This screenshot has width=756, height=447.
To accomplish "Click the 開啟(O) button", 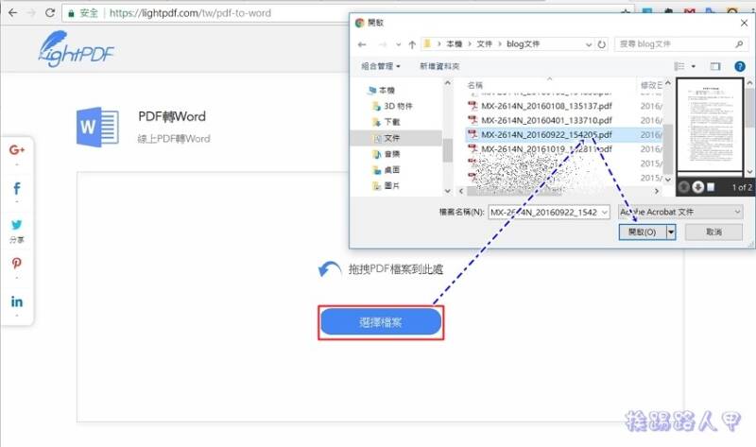I will (x=643, y=232).
